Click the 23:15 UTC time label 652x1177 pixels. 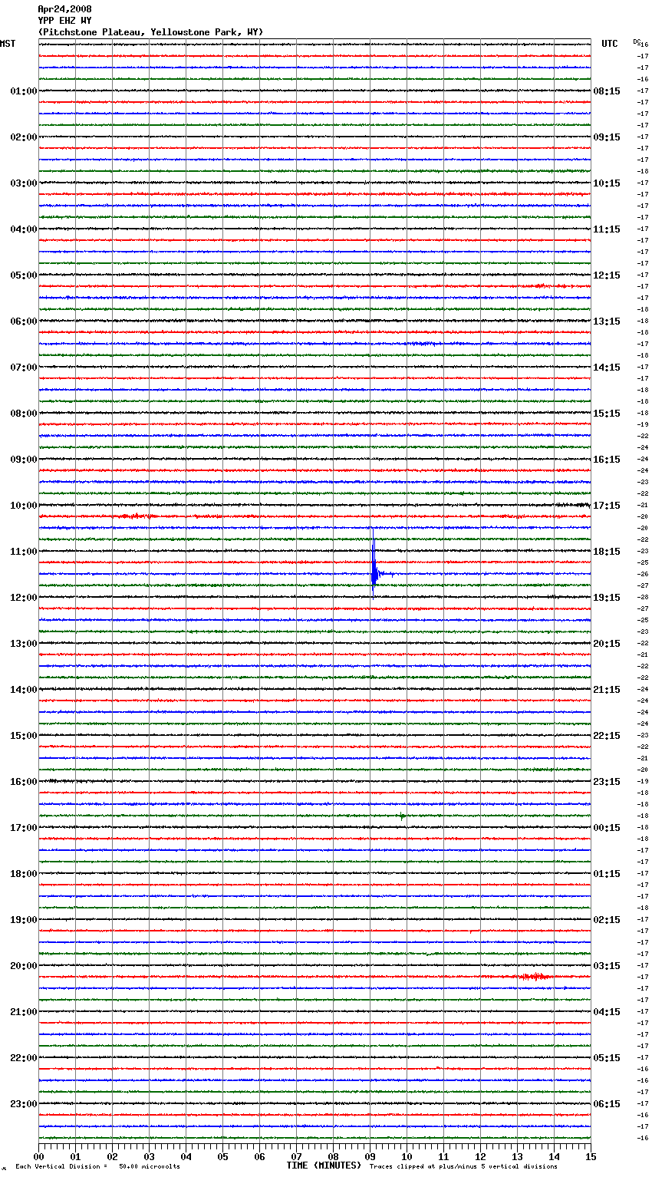pos(607,782)
